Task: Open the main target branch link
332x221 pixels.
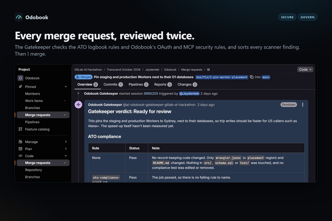Action: [266, 77]
